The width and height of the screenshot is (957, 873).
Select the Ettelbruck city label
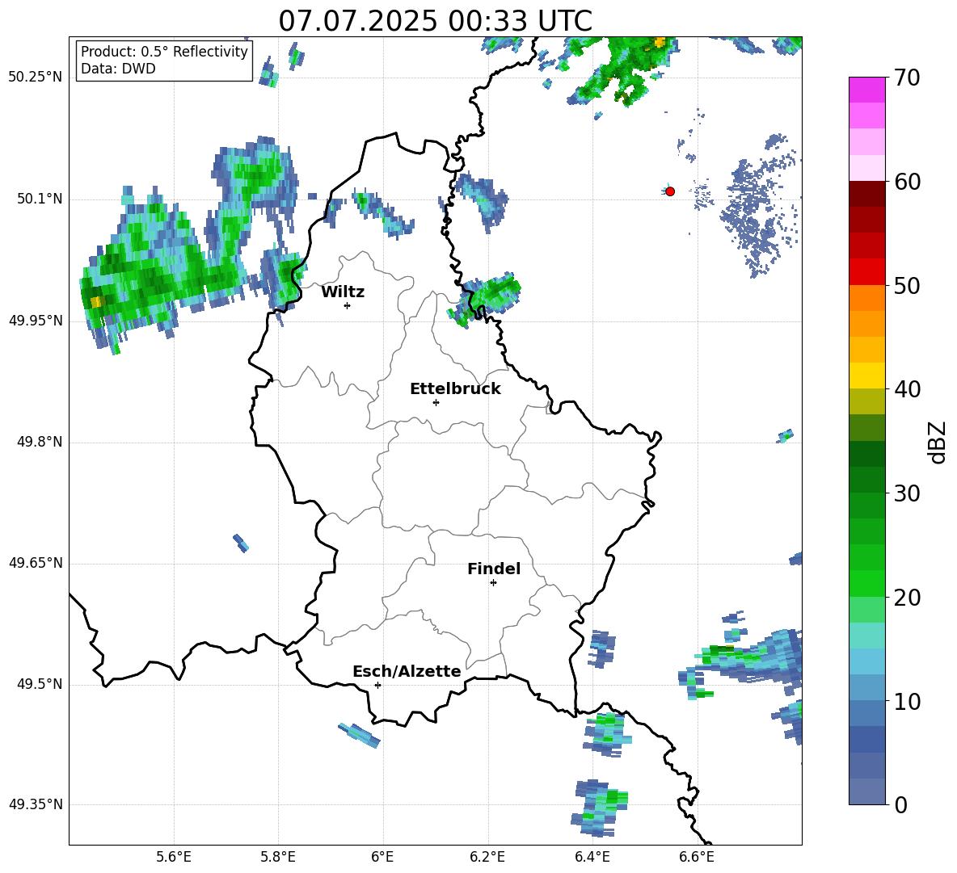pyautogui.click(x=455, y=389)
